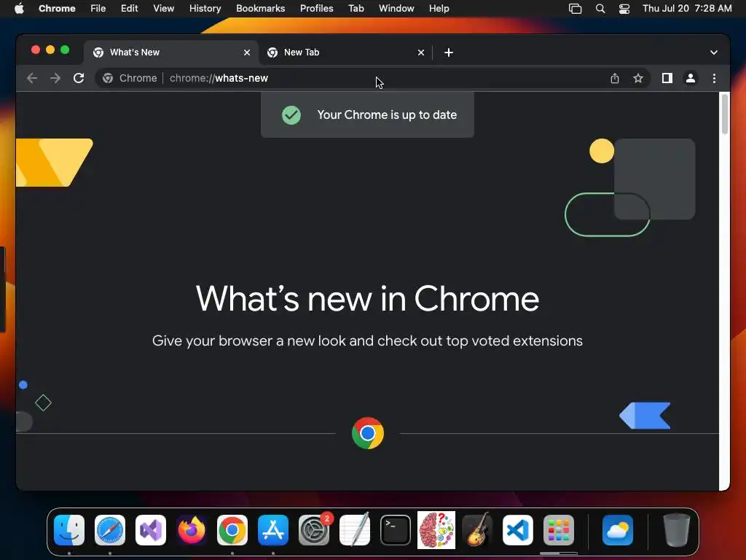Switch to the New Tab tab
The height and width of the screenshot is (560, 746).
click(345, 52)
